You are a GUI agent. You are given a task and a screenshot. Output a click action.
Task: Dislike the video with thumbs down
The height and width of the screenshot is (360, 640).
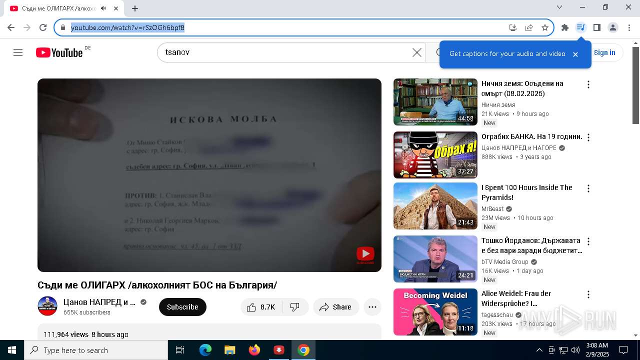pos(295,307)
